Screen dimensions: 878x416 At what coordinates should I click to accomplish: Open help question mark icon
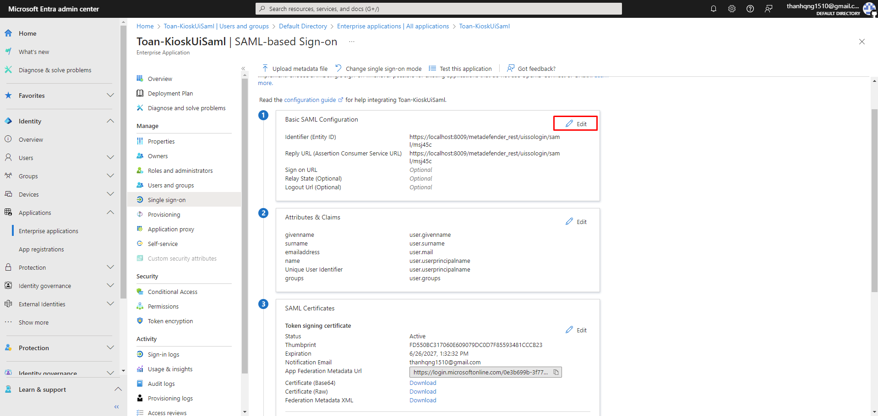(750, 9)
